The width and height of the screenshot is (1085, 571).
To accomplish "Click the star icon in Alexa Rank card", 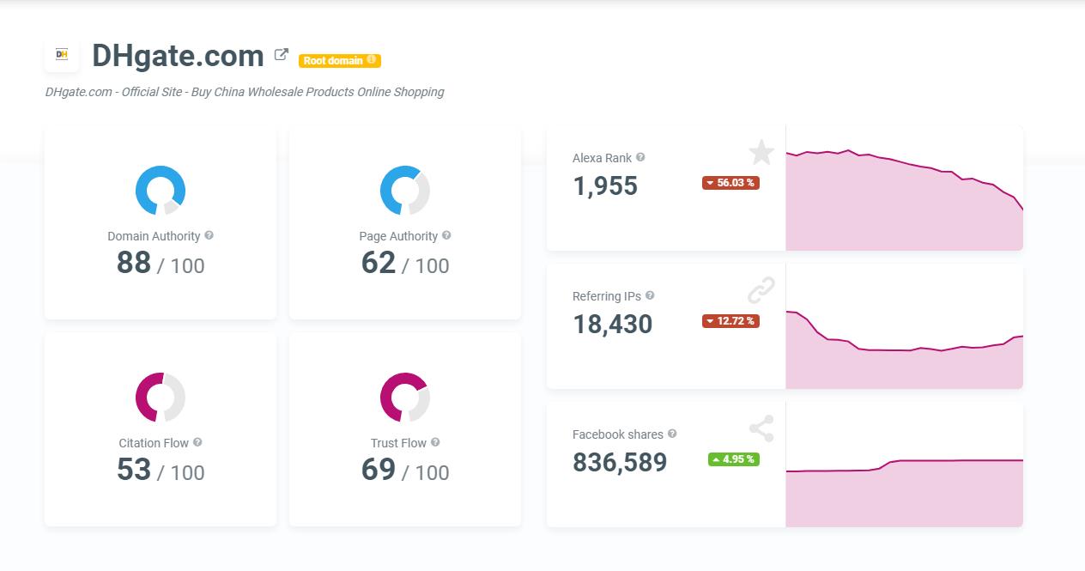I will [761, 153].
